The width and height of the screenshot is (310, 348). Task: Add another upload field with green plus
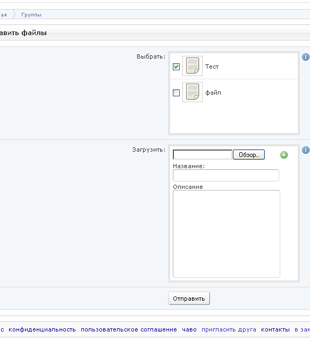[284, 155]
